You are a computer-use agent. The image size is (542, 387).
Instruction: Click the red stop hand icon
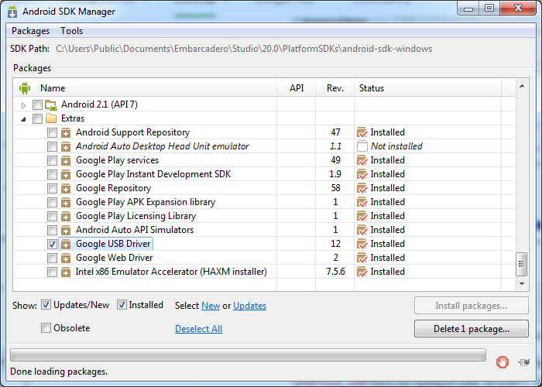click(x=503, y=362)
